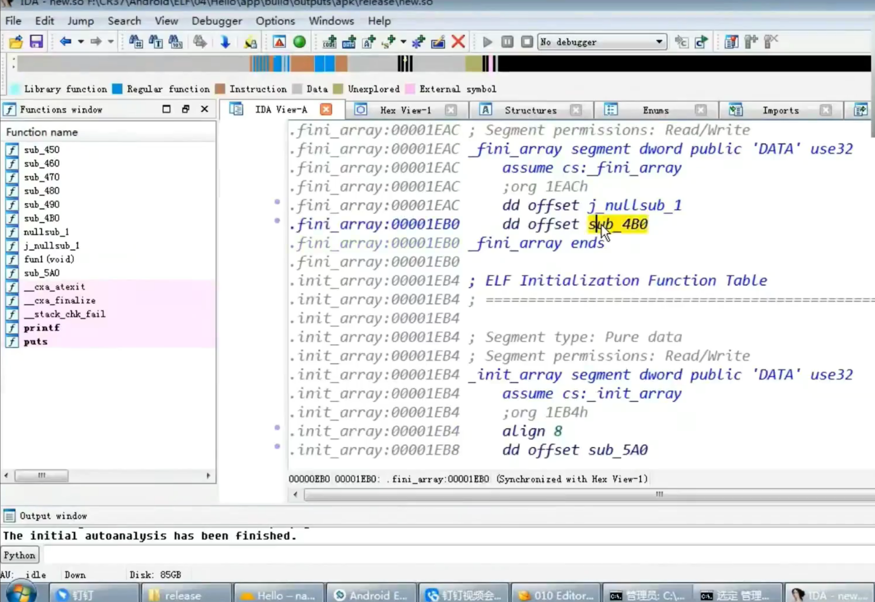Float the Functions window panel

(185, 109)
